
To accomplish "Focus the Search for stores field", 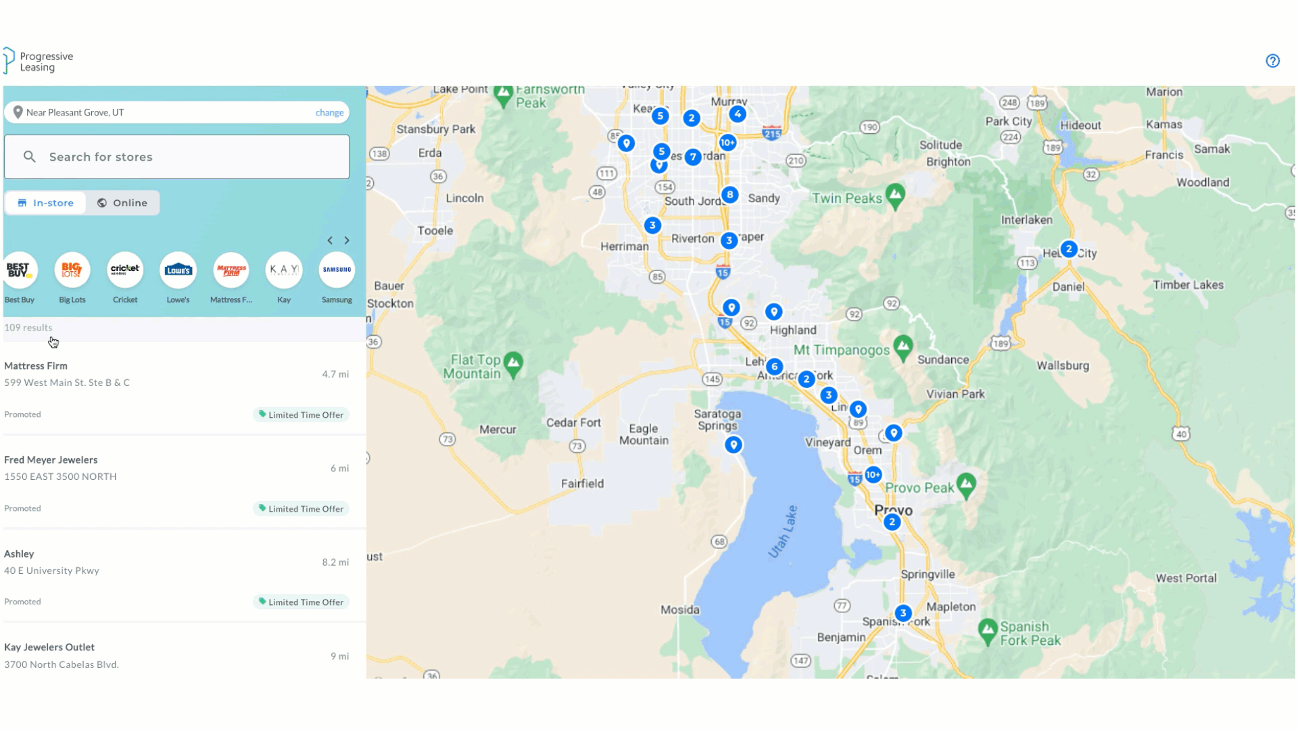I will pos(177,157).
